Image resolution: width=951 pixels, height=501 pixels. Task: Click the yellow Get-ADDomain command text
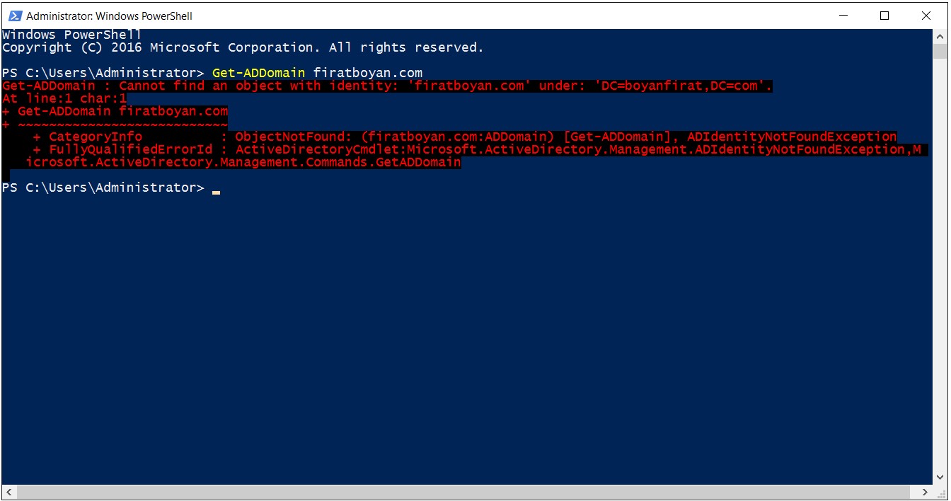click(x=258, y=73)
